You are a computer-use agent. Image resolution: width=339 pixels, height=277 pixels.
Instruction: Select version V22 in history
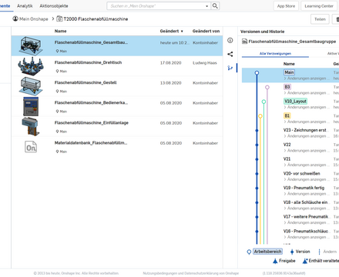[x=287, y=145]
